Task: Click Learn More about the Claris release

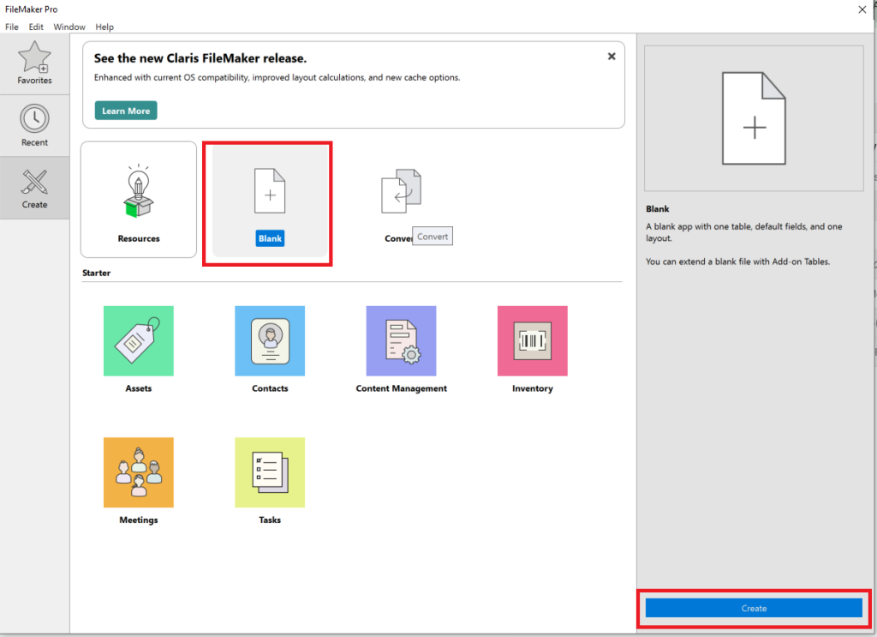Action: pyautogui.click(x=125, y=110)
